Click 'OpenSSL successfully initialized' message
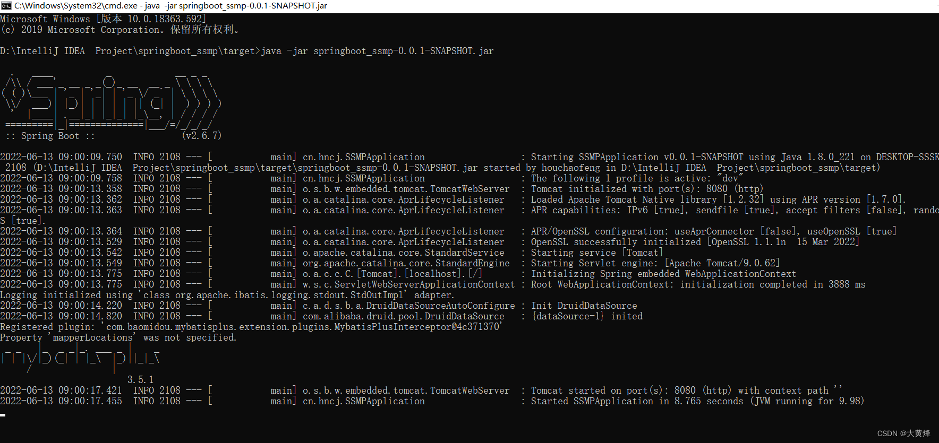The image size is (939, 443). [695, 242]
